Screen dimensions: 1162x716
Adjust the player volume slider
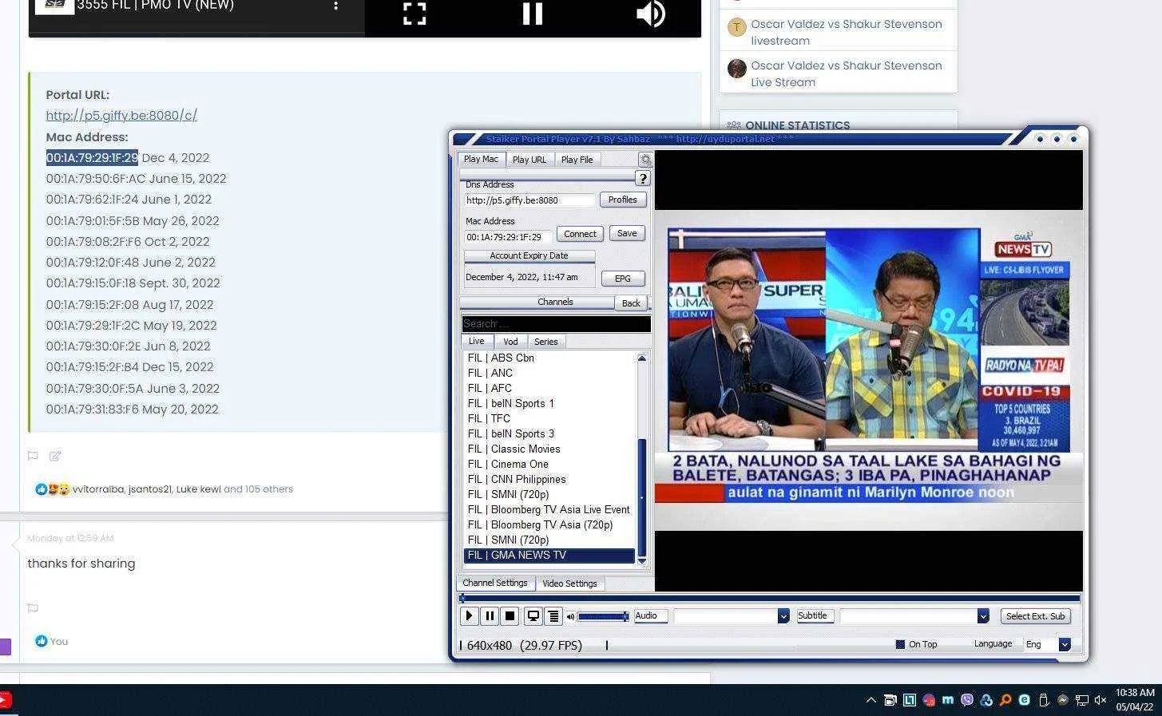tap(603, 616)
